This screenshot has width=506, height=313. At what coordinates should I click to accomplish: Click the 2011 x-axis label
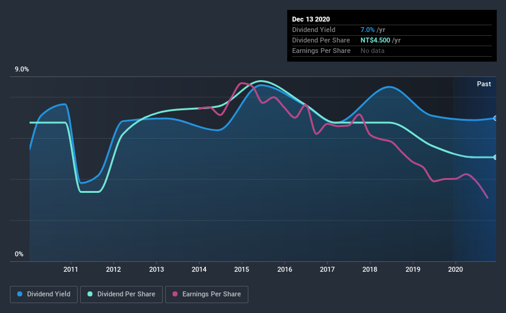click(x=71, y=269)
